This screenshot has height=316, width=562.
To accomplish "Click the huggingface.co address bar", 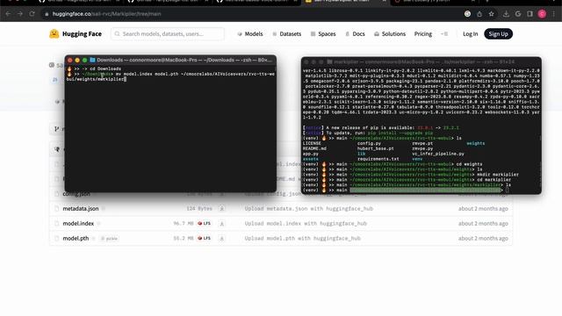I will click(x=251, y=14).
